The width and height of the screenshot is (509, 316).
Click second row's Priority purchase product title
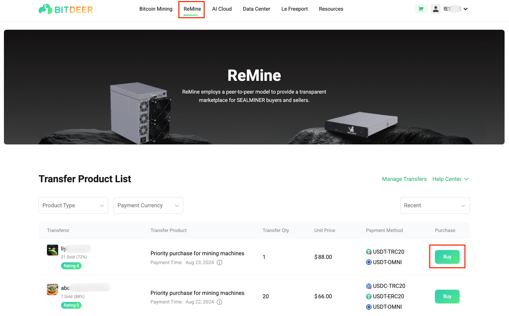click(197, 293)
